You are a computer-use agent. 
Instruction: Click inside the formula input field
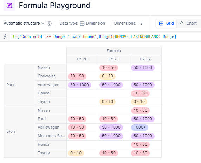[x=105, y=37]
